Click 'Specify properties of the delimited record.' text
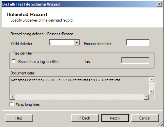 [x=42, y=20]
